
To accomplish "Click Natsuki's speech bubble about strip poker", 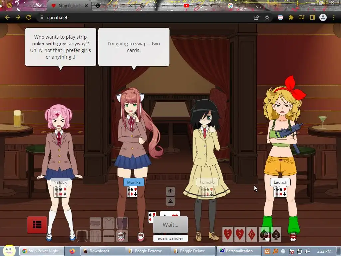I will pos(61,47).
